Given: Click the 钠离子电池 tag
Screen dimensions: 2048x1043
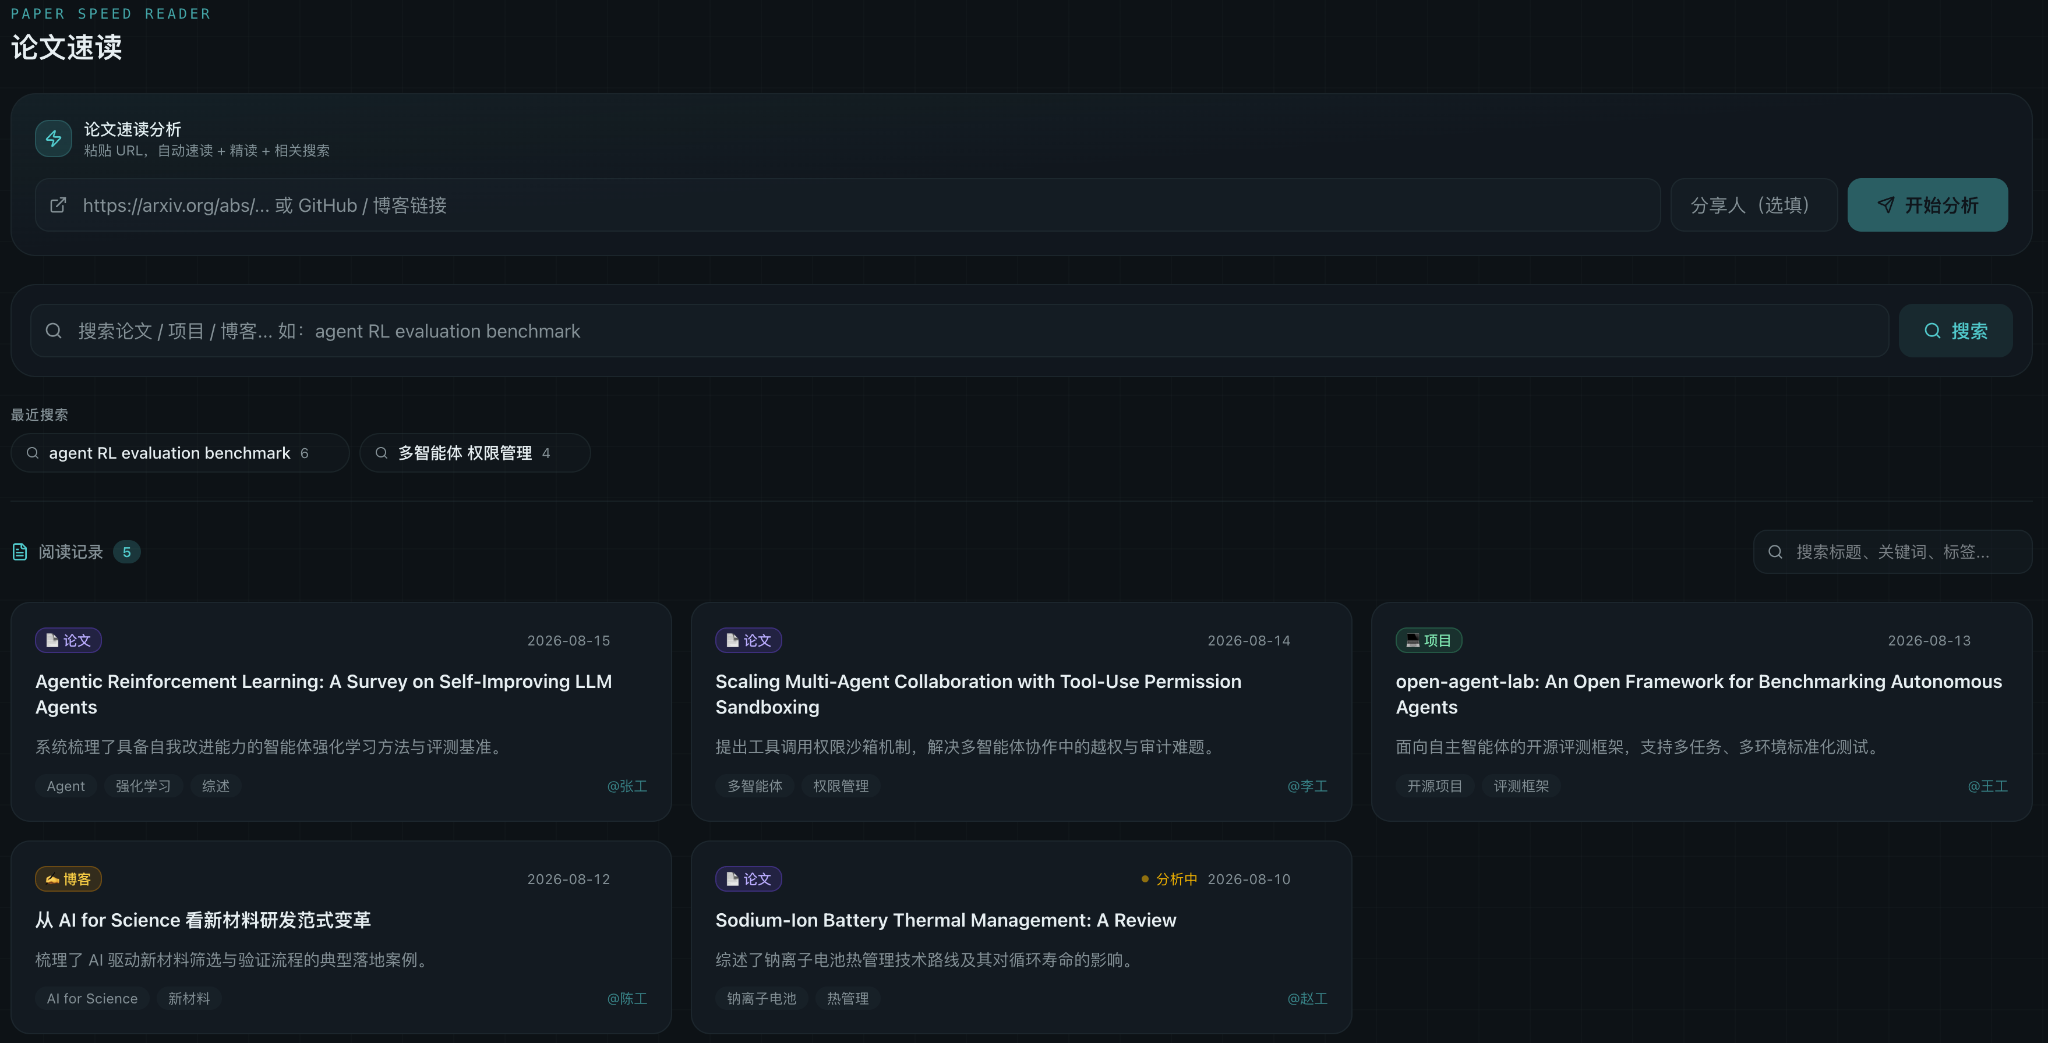Looking at the screenshot, I should coord(762,999).
